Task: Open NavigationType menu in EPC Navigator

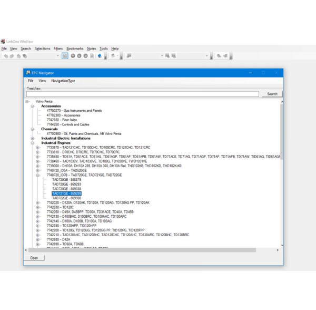Action: coord(63,81)
